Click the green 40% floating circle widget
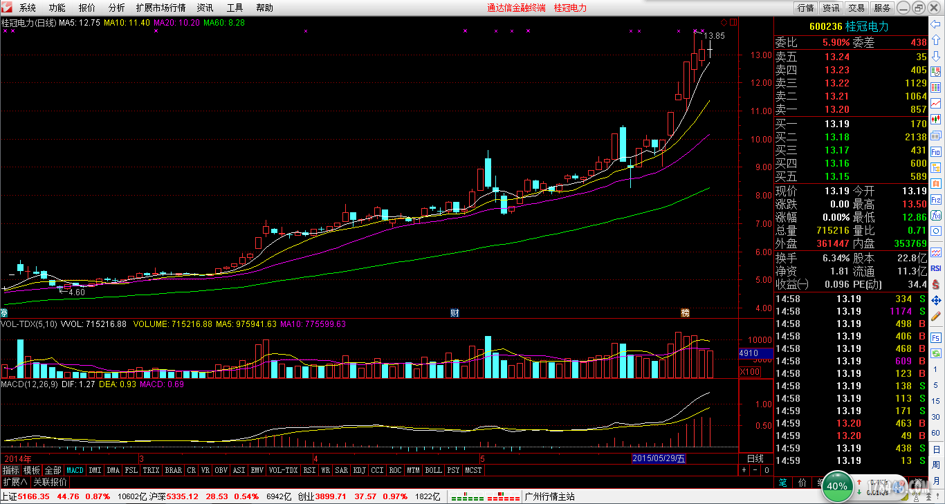This screenshot has width=945, height=504. tap(836, 485)
